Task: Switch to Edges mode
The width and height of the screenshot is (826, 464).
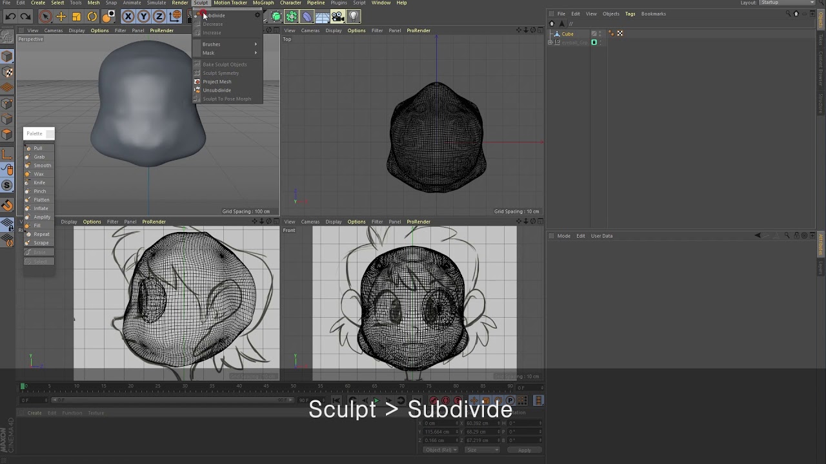Action: pos(7,119)
